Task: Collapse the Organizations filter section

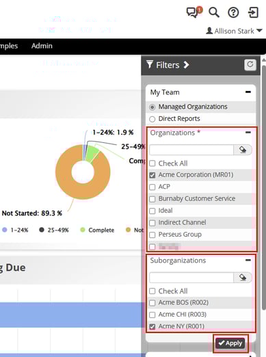Action: click(x=248, y=132)
